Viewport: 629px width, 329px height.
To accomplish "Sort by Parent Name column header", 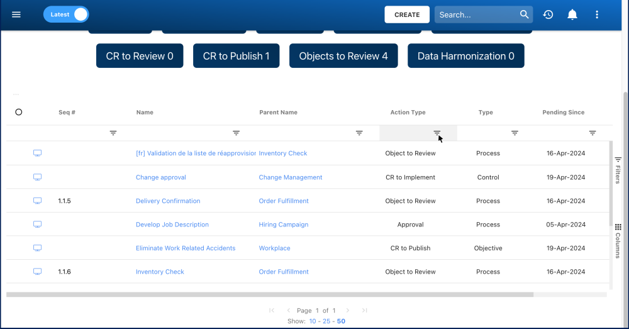I will coord(279,113).
